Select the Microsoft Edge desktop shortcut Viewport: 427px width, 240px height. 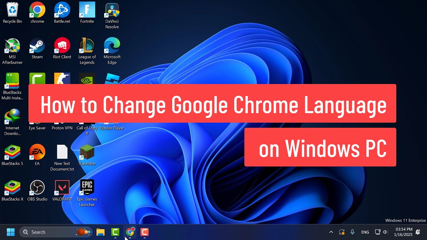click(x=112, y=51)
